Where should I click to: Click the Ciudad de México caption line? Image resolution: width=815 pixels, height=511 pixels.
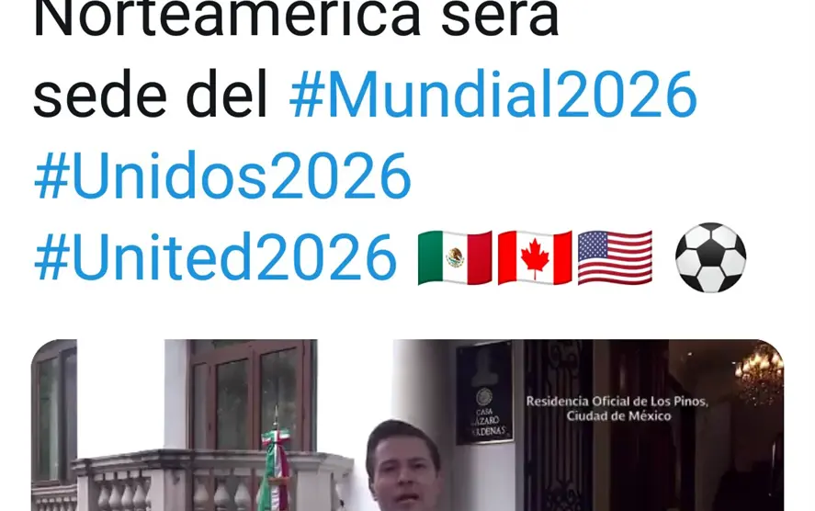pyautogui.click(x=618, y=415)
